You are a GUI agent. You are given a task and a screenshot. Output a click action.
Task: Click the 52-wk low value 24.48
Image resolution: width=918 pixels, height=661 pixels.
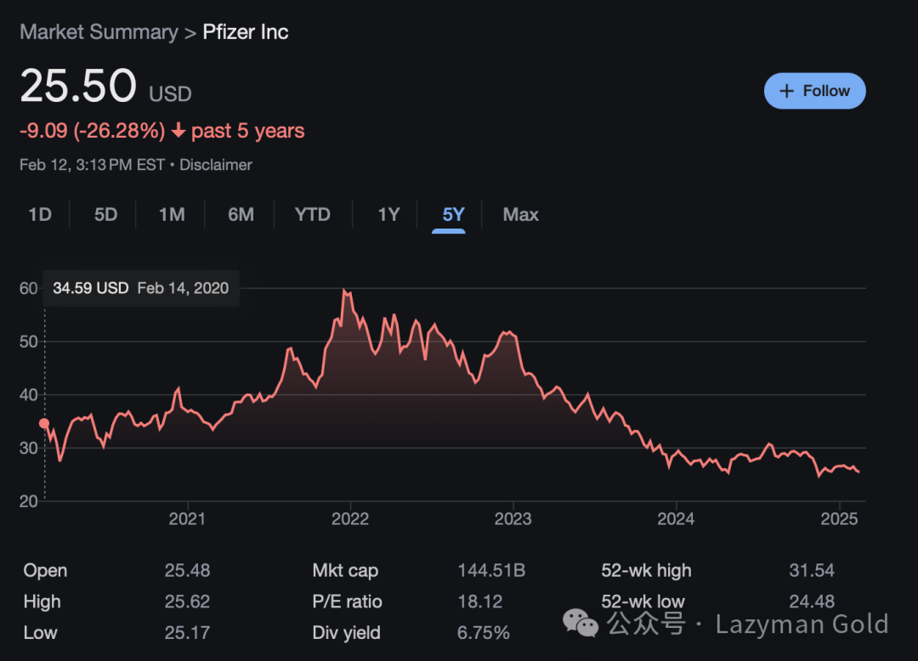(x=812, y=602)
